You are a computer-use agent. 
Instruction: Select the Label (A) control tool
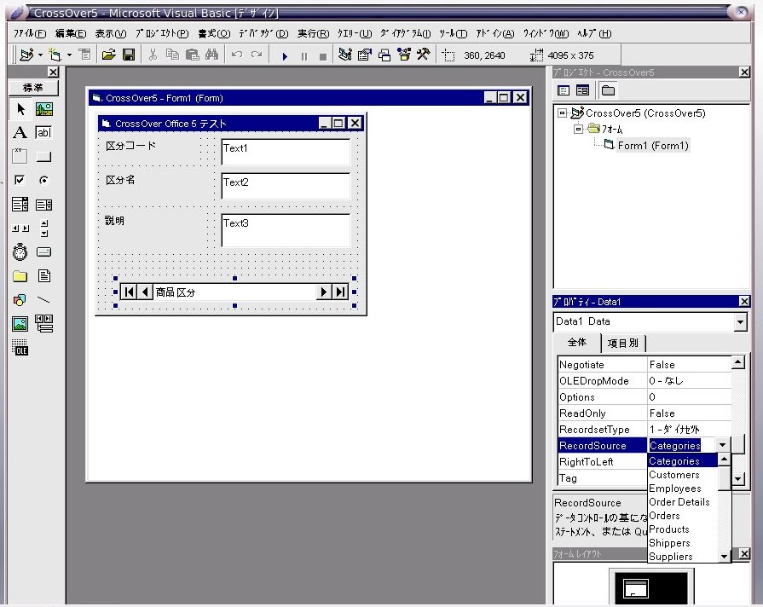[20, 132]
